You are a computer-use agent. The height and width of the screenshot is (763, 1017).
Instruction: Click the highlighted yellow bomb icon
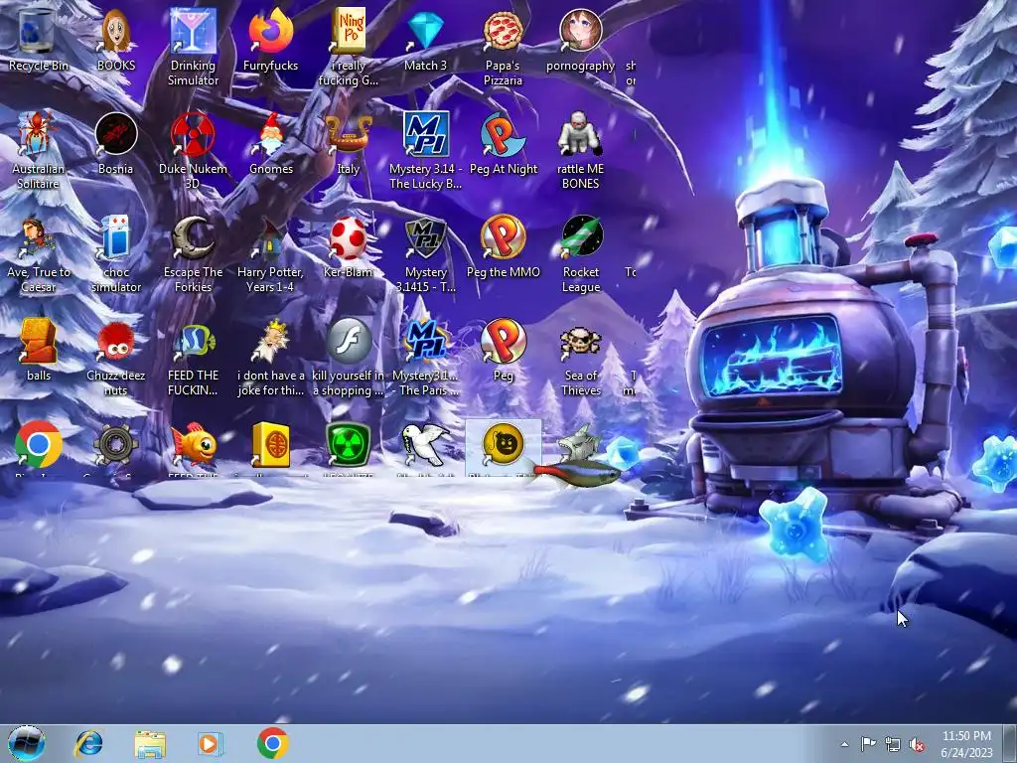tap(503, 444)
